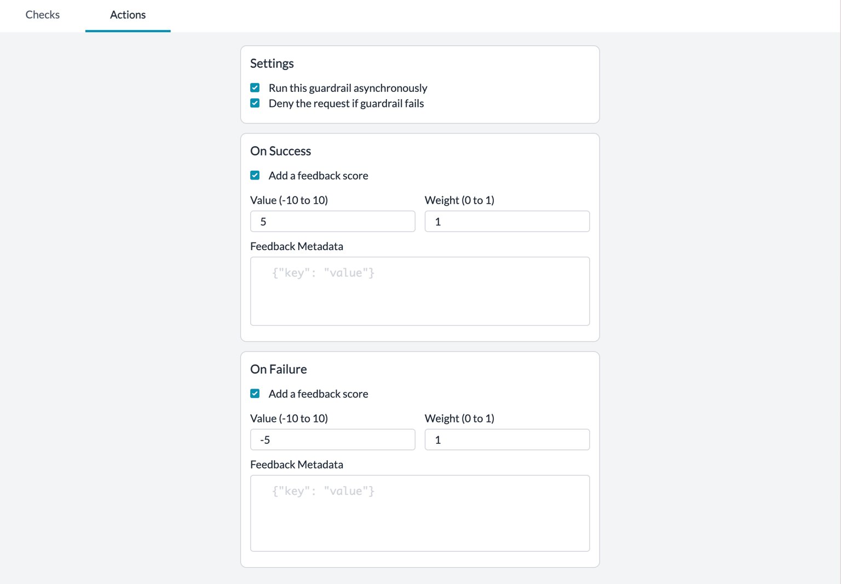Viewport: 841px width, 584px height.
Task: Uncheck the Run this guardrail asynchronously checkbox
Action: point(255,88)
